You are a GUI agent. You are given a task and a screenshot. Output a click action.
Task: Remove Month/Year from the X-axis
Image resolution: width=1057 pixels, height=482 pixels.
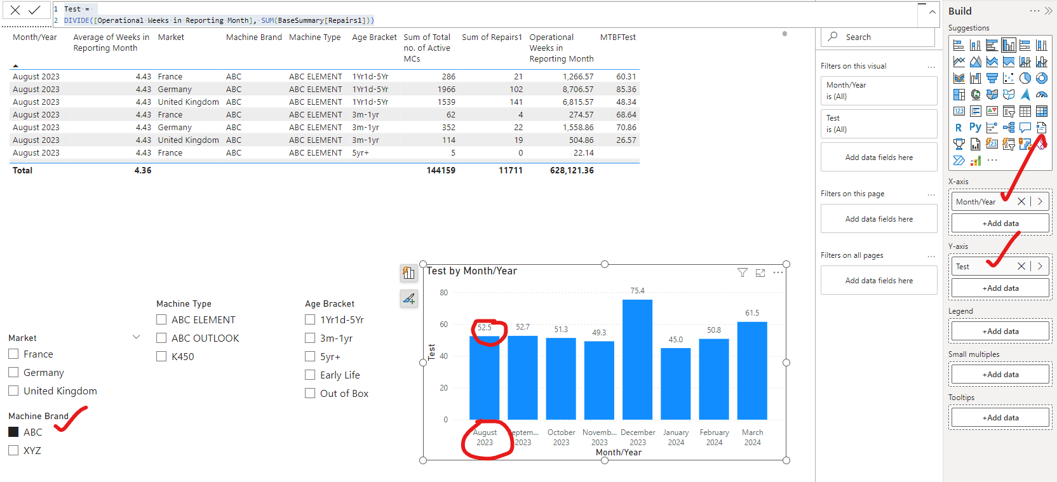[x=1021, y=201]
